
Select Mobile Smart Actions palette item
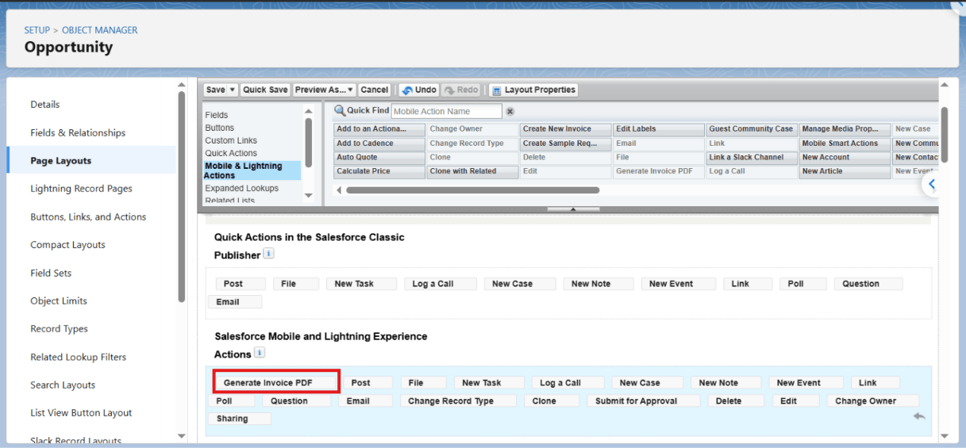click(x=845, y=144)
